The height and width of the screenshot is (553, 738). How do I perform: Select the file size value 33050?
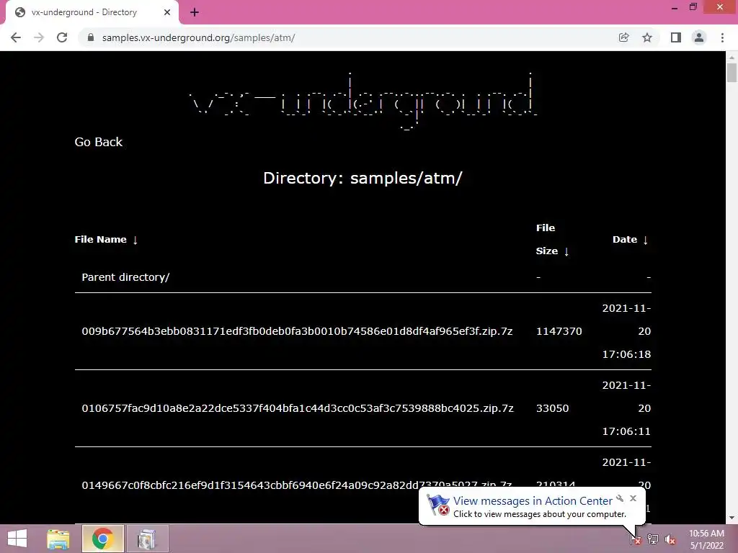(553, 408)
